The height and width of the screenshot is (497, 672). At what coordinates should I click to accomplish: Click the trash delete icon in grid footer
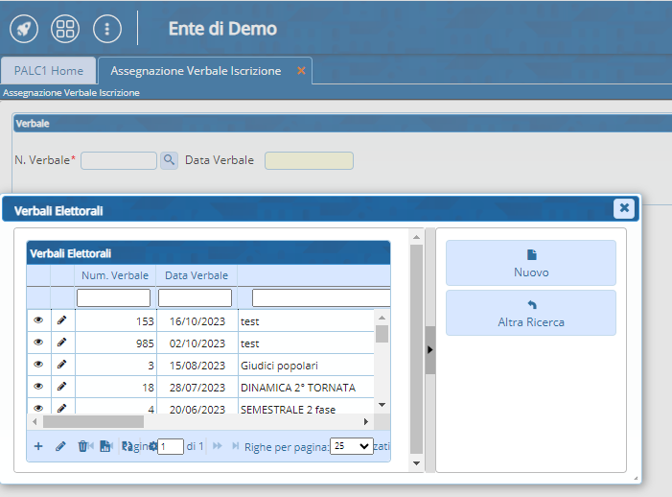pyautogui.click(x=82, y=446)
